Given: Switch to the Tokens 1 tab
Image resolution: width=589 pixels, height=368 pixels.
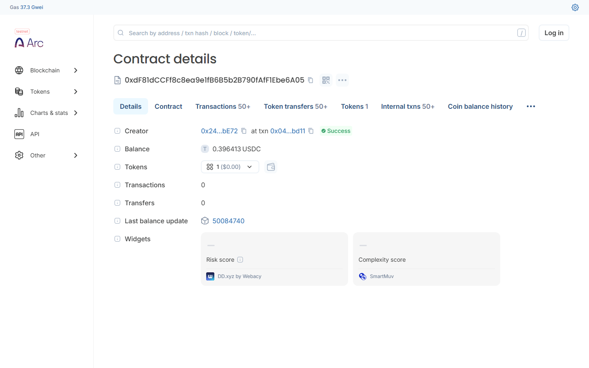Looking at the screenshot, I should click(355, 106).
